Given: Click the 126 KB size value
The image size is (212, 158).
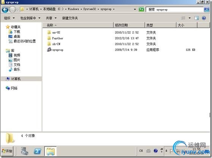Looking at the screenshot, I should [190, 50].
